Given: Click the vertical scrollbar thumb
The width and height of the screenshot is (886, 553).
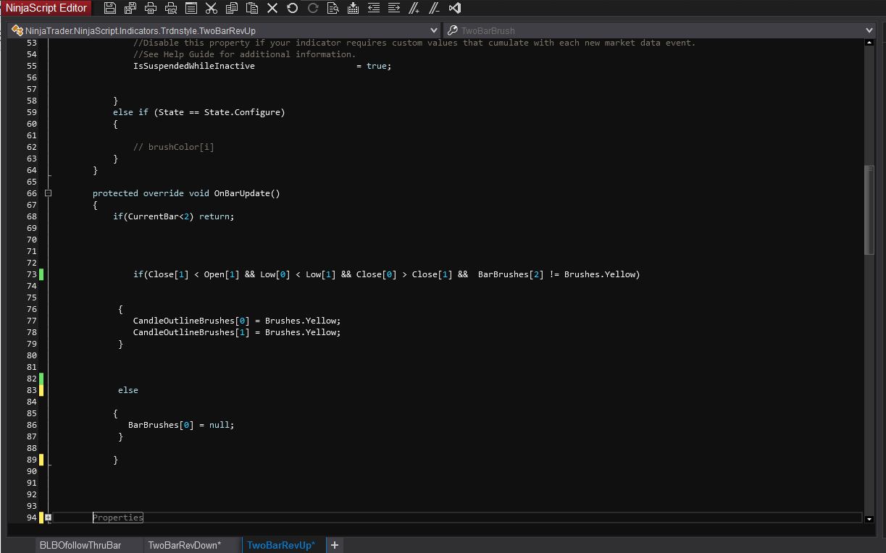Looking at the screenshot, I should (869, 210).
